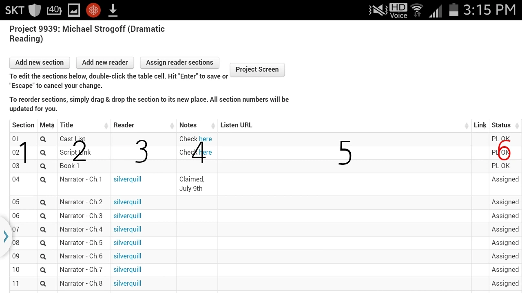Viewport: 522px width, 293px height.
Task: Open silverquill's profile link on Narrator - Ch.2
Action: 127,202
